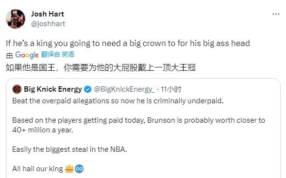Click the 'Easily the biggest steal' line
The image size is (286, 178).
click(x=69, y=149)
